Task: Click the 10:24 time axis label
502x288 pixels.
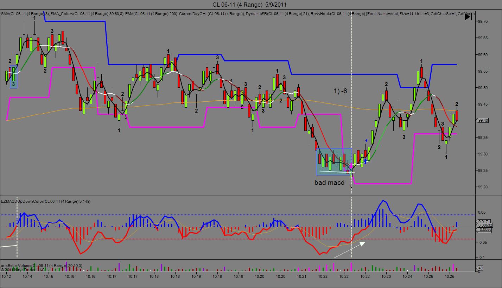Action: tap(407, 276)
